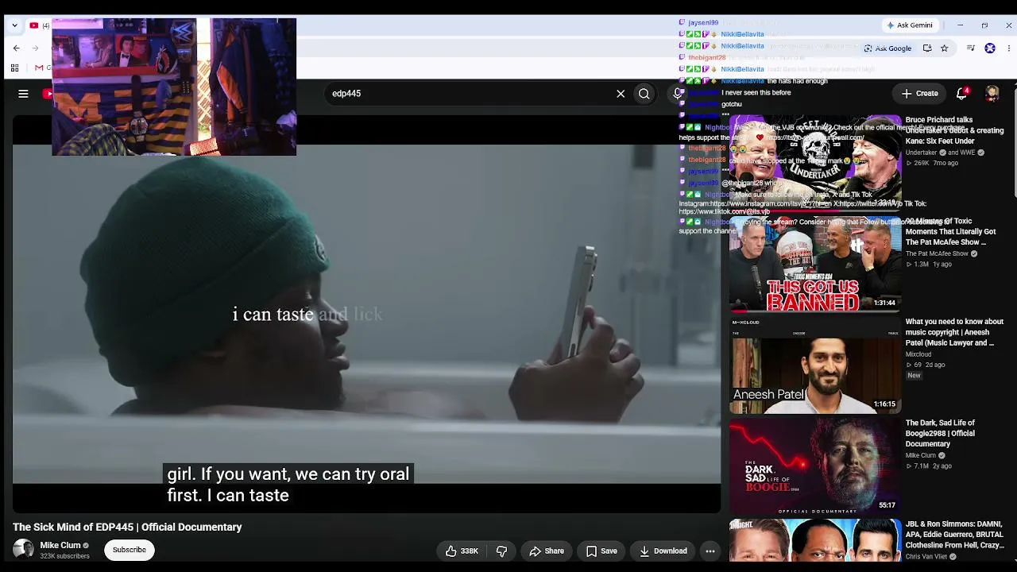Viewport: 1017px width, 572px height.
Task: Open YouTube notifications bell
Action: coord(961,93)
